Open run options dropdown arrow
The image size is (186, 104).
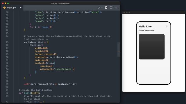102,8
